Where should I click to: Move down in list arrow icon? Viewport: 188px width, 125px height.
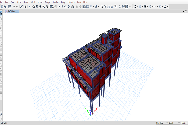point(80,7)
